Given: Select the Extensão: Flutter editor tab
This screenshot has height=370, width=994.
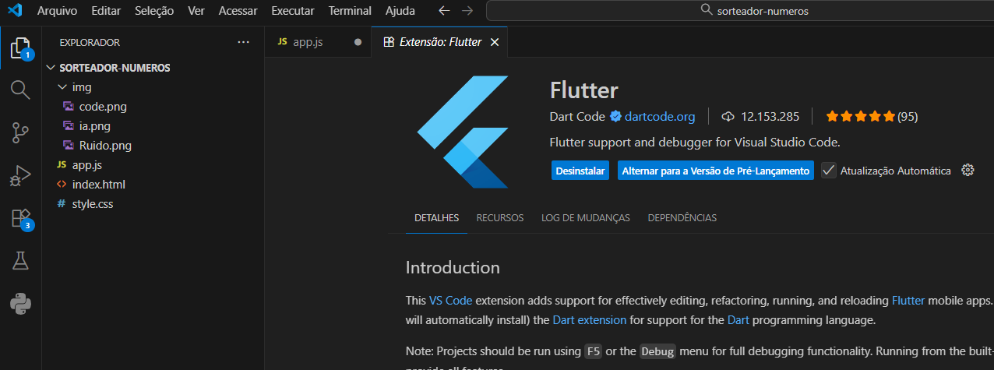Looking at the screenshot, I should coord(440,42).
